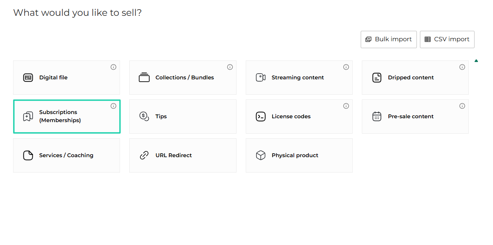The image size is (493, 245).
Task: Open the Bulk import option
Action: click(388, 39)
